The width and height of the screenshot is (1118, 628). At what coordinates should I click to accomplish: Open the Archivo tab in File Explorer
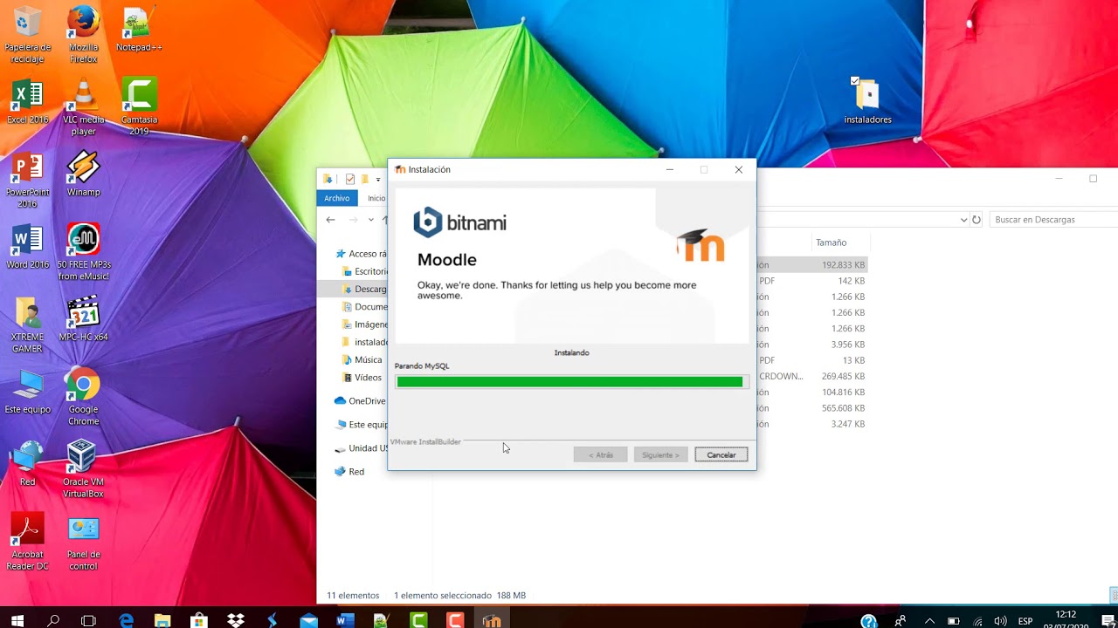point(337,198)
